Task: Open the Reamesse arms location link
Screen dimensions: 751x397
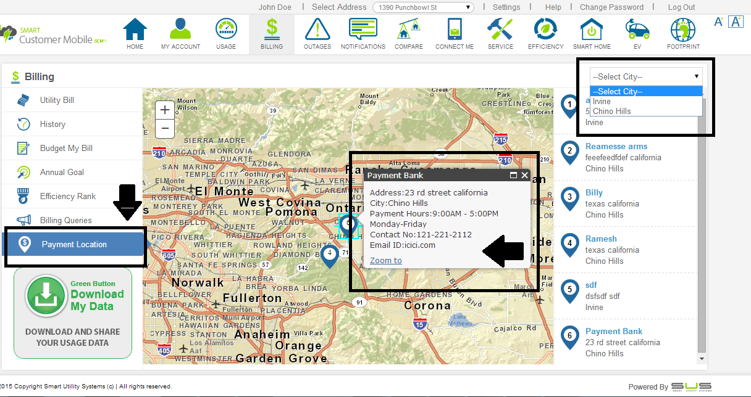Action: click(616, 146)
